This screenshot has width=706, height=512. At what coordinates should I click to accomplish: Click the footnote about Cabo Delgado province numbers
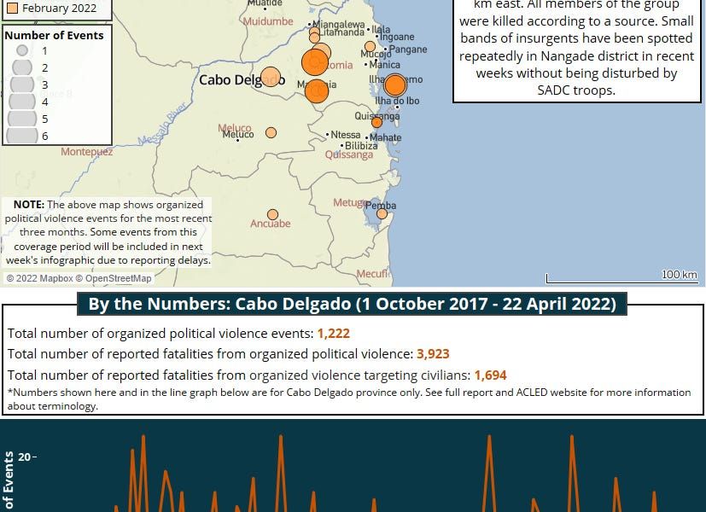349,399
